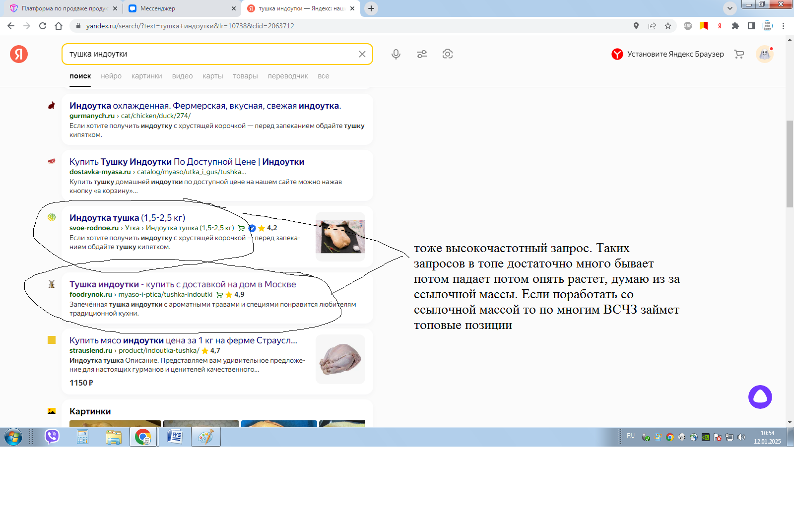Click the volume speaker tray icon
Image resolution: width=794 pixels, height=525 pixels.
tap(741, 437)
